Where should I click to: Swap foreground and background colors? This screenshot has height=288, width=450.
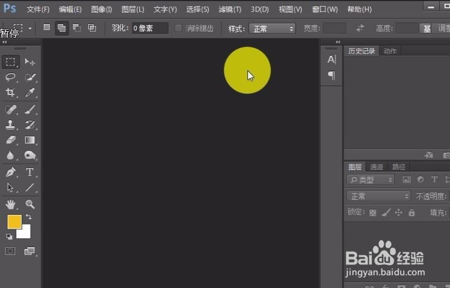click(29, 217)
